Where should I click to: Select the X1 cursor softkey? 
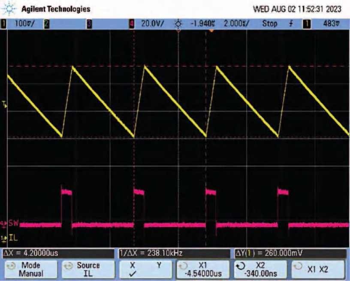[203, 269]
